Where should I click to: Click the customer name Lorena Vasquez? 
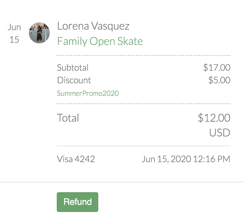pyautogui.click(x=93, y=26)
